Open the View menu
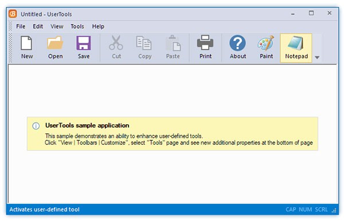 coord(57,26)
